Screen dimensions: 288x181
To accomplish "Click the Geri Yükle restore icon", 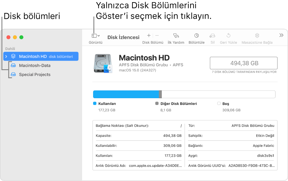I will pyautogui.click(x=229, y=35).
